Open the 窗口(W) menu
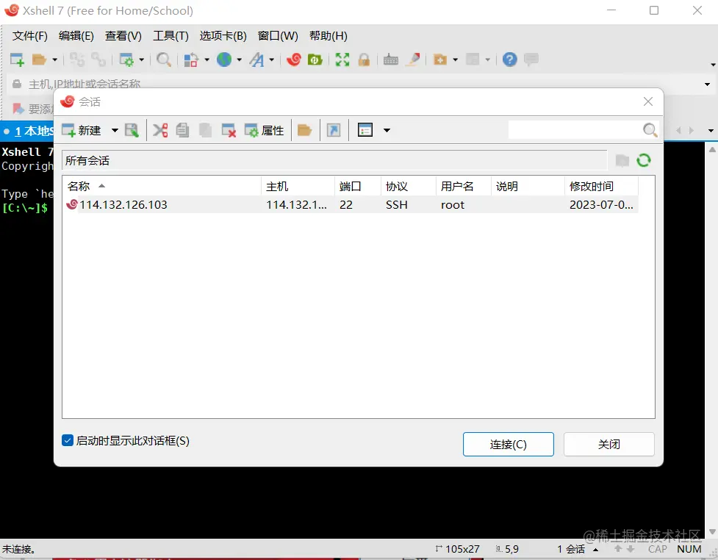Viewport: 718px width, 560px height. (x=278, y=36)
